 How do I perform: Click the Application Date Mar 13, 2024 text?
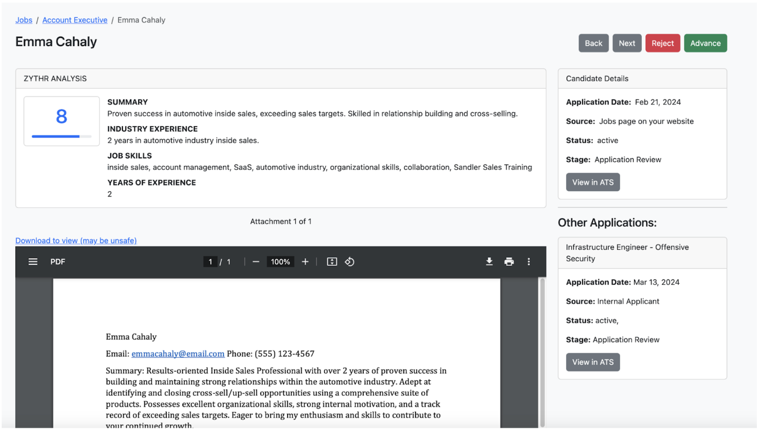pyautogui.click(x=623, y=282)
